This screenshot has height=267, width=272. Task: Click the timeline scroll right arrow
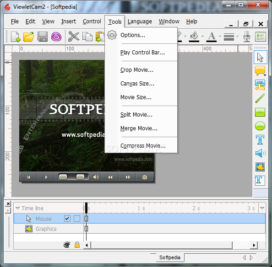click(254, 245)
